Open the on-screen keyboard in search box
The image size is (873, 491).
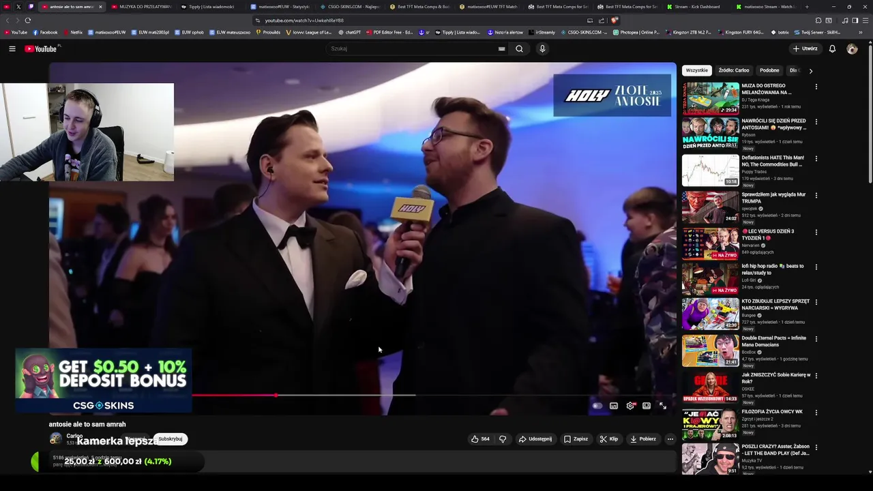click(x=501, y=48)
